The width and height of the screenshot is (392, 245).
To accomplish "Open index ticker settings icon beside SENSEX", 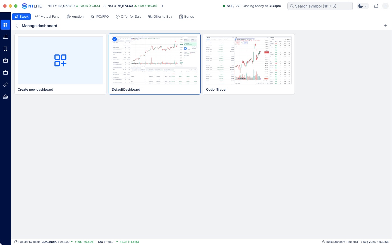I will [162, 6].
